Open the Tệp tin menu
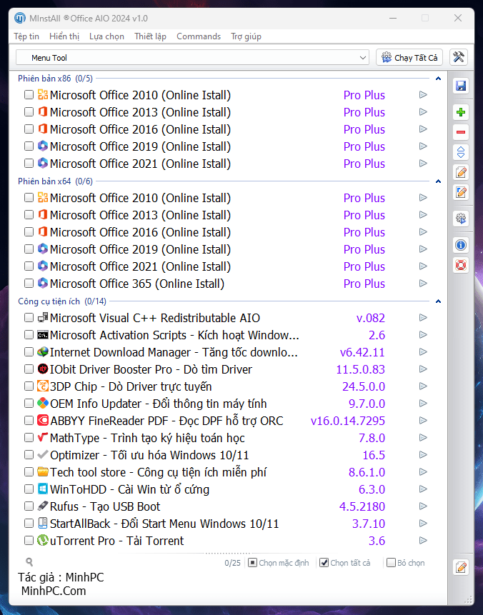Viewport: 483px width, 615px height. tap(26, 36)
